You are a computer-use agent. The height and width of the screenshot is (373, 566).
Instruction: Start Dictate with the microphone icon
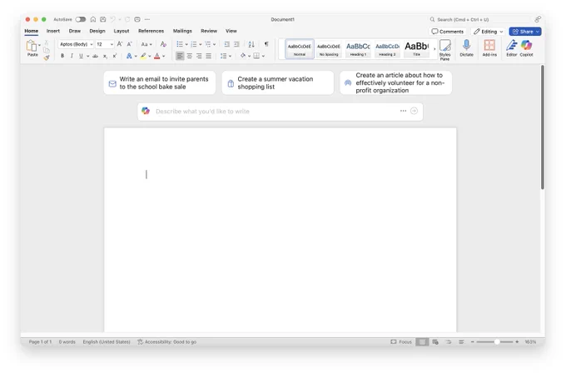(x=466, y=47)
